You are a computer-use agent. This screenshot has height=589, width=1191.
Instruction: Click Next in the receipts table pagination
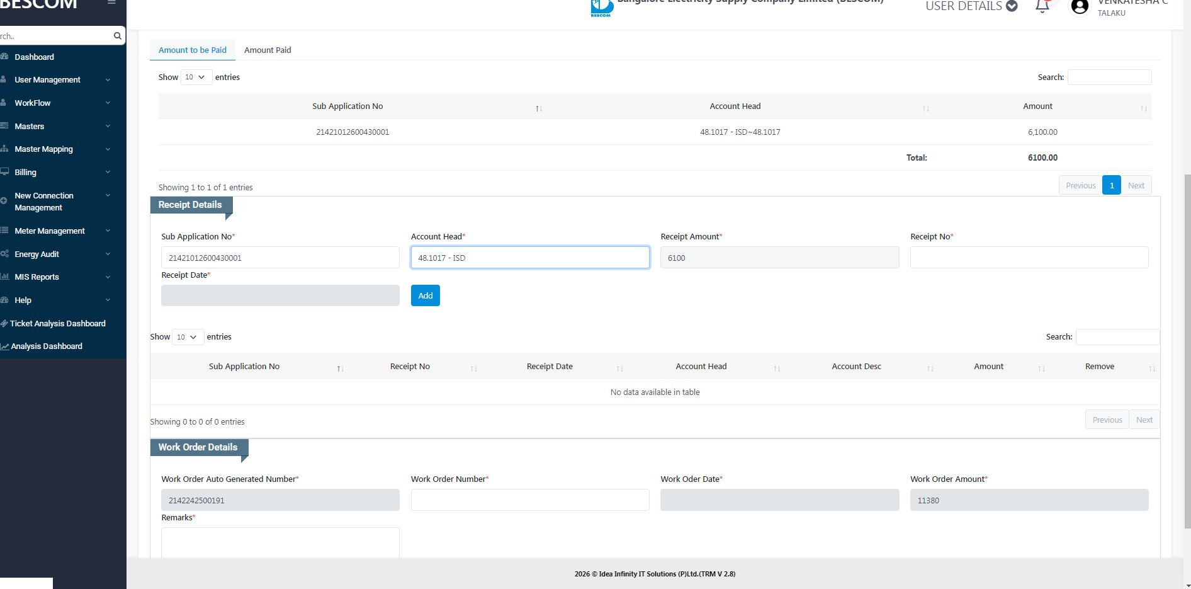1144,420
